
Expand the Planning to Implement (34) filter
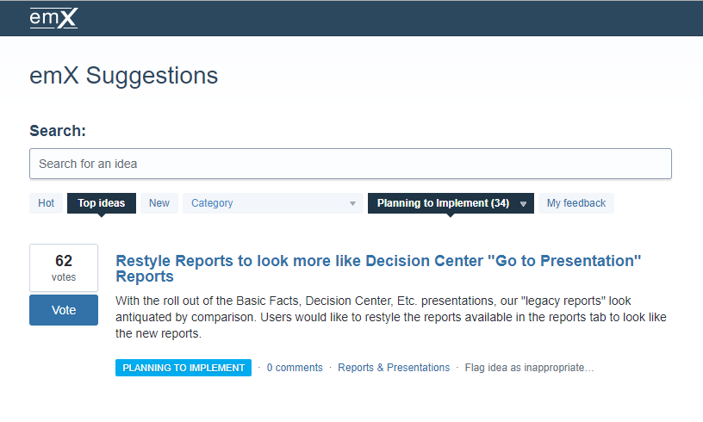point(451,203)
